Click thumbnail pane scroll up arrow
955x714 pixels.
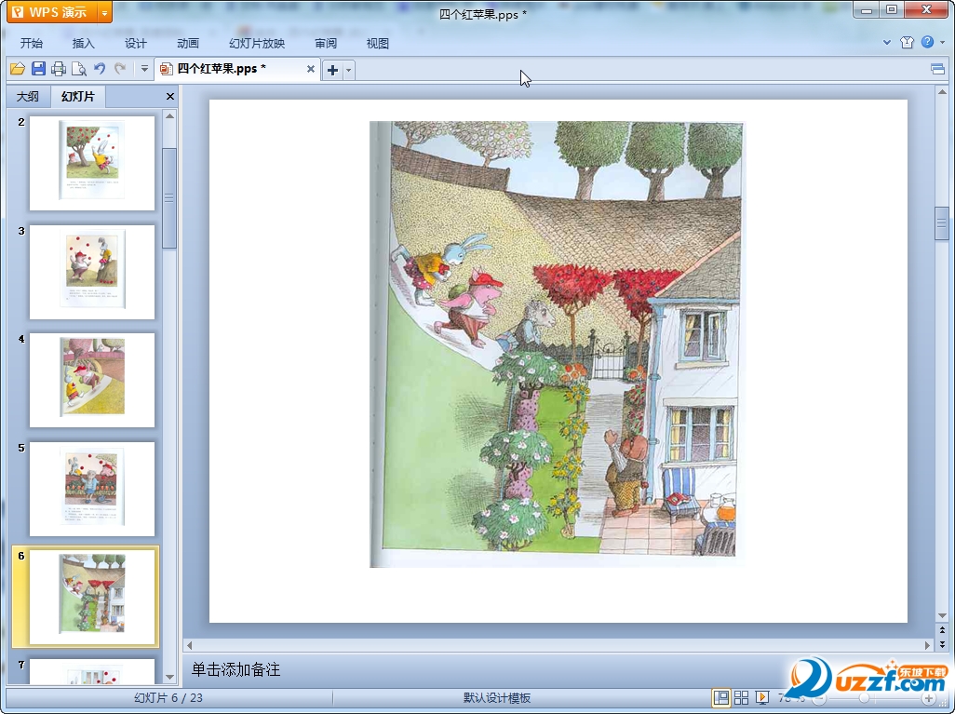pyautogui.click(x=170, y=115)
